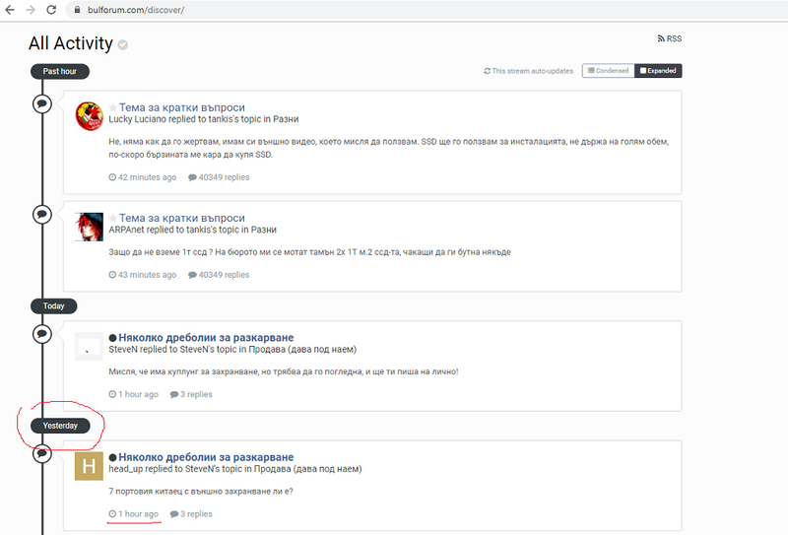Click 'ARPAnet replied to tankis's topic' line
This screenshot has height=535, width=788.
192,230
